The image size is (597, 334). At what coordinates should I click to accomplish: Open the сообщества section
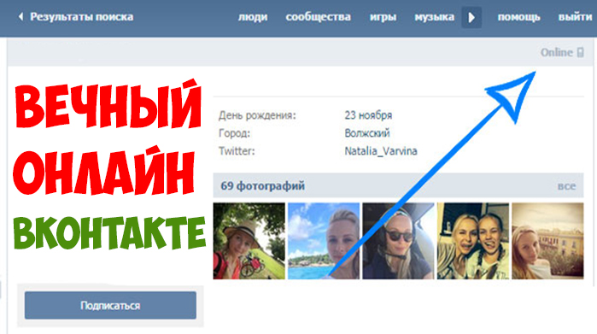(318, 17)
